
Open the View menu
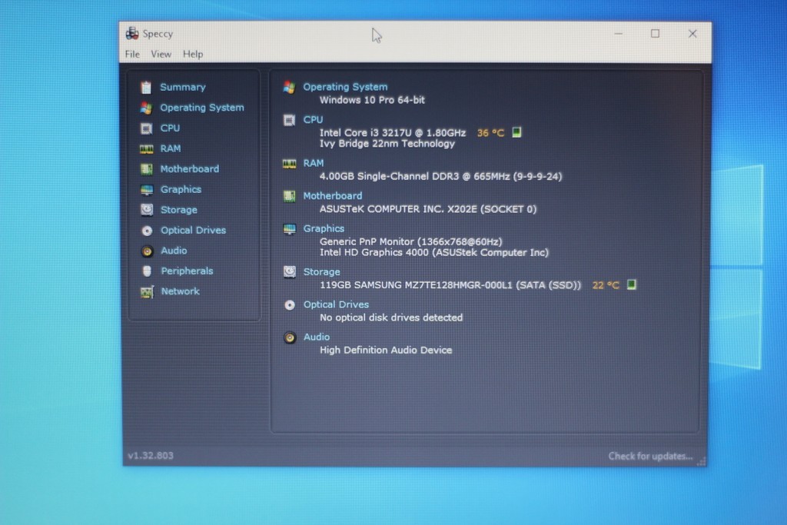[161, 55]
